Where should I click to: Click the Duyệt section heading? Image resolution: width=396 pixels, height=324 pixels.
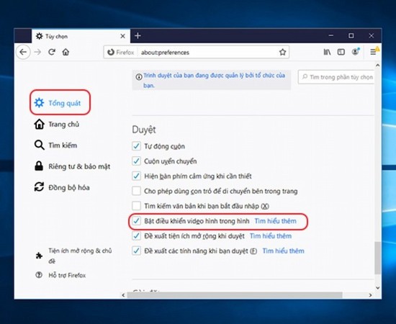[144, 130]
